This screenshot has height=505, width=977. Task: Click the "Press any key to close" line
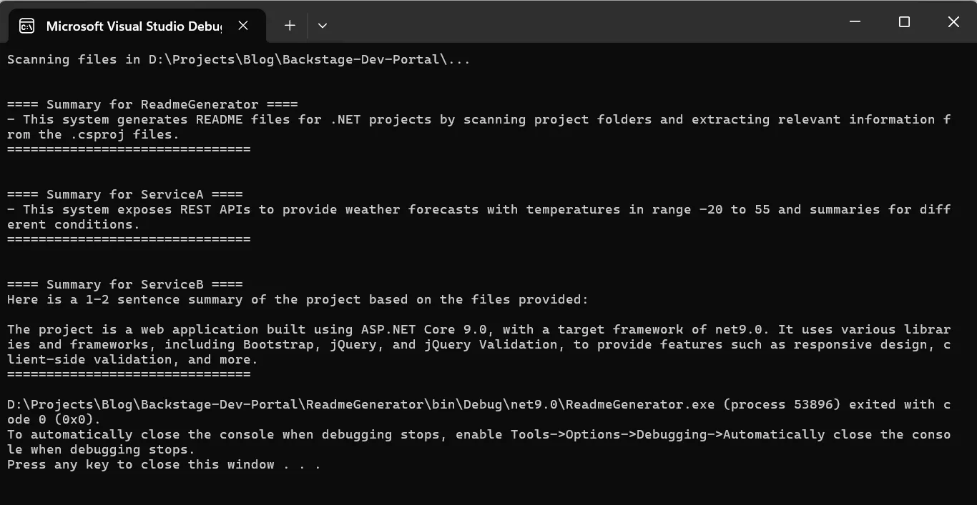coord(164,464)
